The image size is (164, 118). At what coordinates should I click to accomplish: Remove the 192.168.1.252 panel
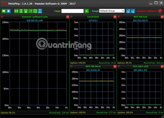coord(162,66)
